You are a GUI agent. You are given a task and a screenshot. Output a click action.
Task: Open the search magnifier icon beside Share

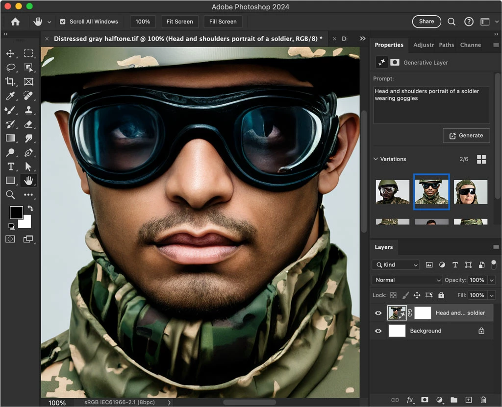pos(452,22)
